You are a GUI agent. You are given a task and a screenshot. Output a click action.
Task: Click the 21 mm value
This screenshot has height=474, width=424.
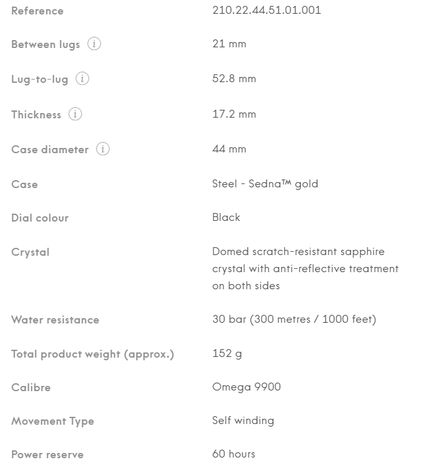[229, 44]
